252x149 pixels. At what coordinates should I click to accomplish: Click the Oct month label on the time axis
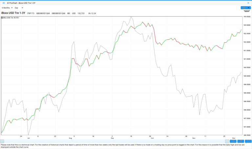[x=152, y=138]
